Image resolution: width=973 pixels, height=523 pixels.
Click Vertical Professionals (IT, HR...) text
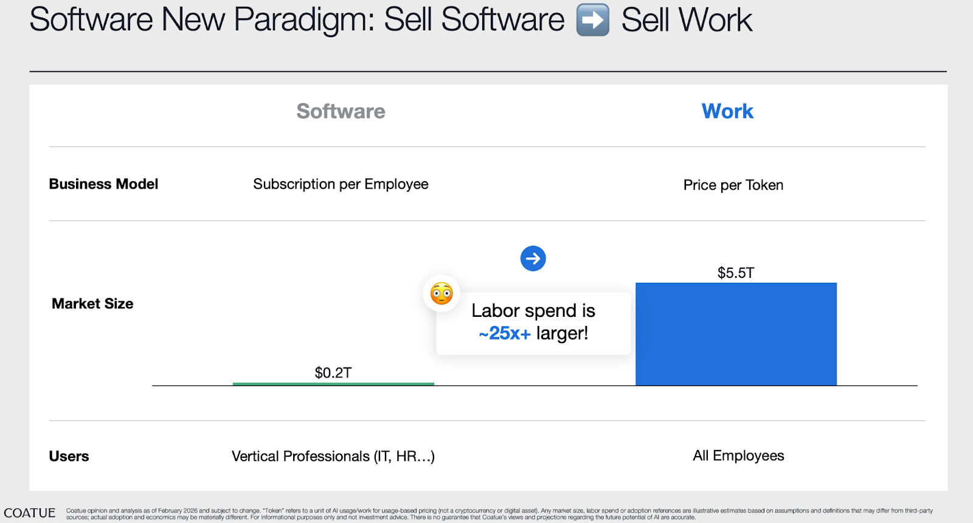click(333, 456)
